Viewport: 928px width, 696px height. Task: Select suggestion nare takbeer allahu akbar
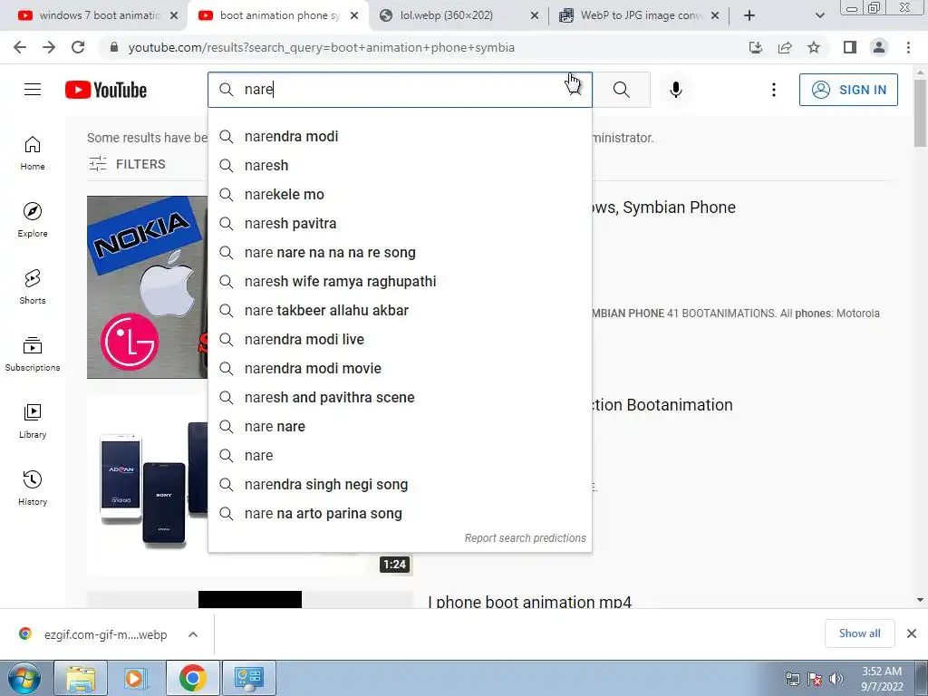point(400,310)
